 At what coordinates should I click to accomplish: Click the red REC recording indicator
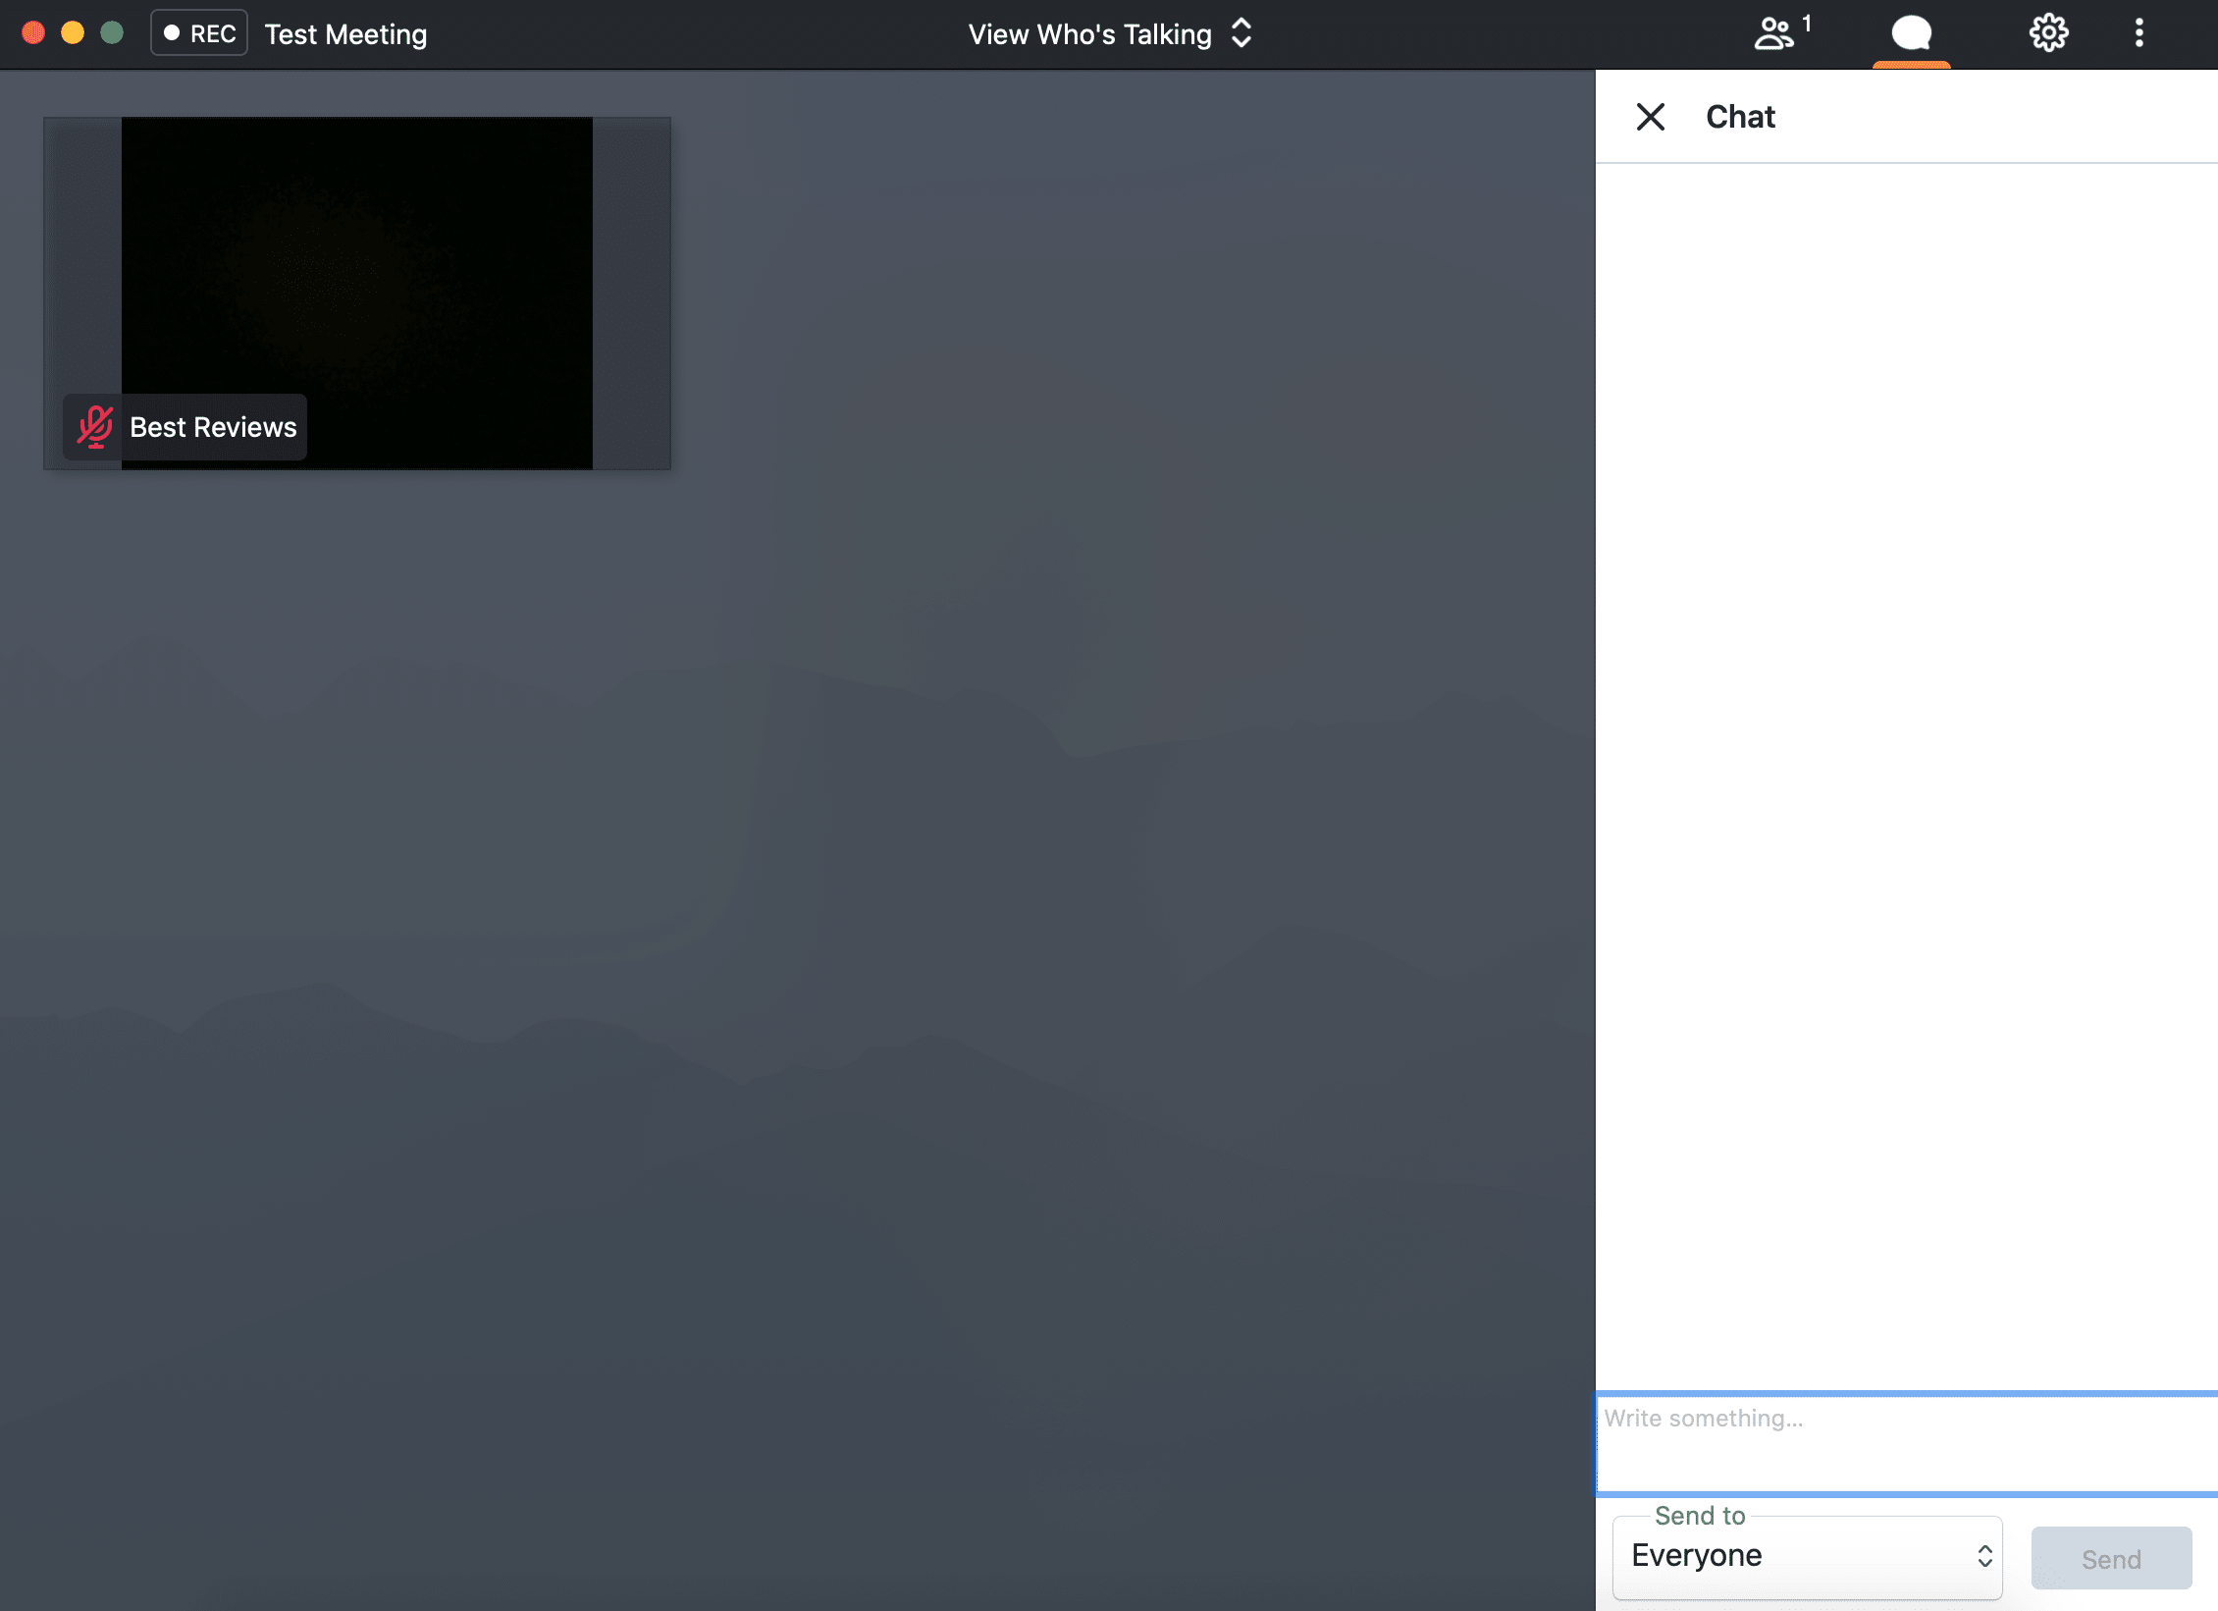pos(198,31)
